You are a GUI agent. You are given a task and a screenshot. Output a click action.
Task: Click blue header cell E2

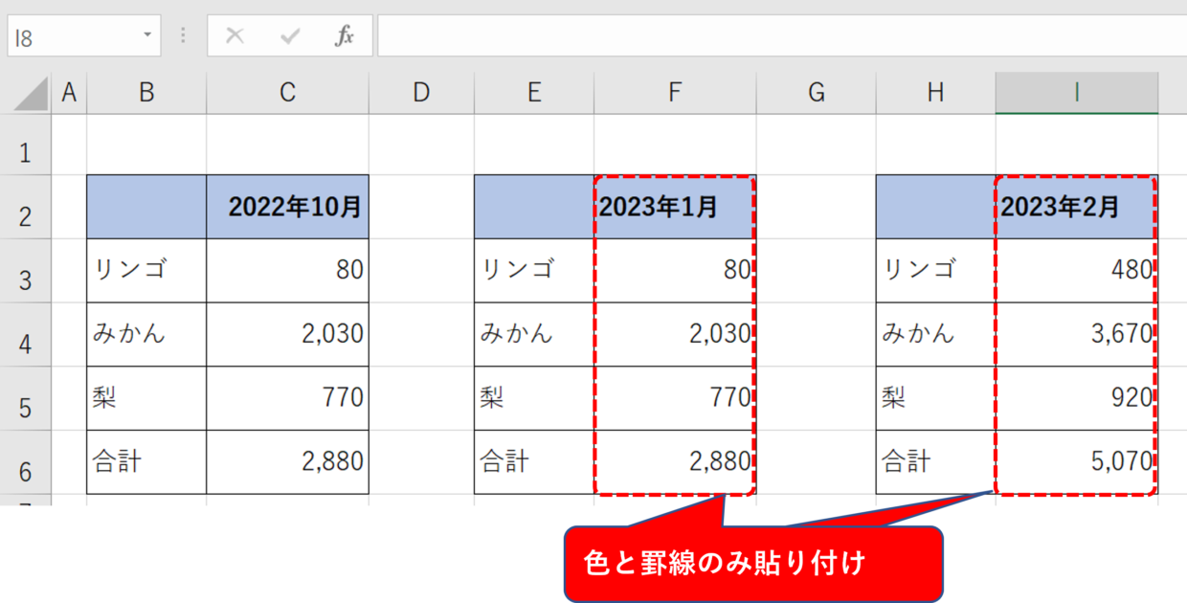click(x=534, y=207)
